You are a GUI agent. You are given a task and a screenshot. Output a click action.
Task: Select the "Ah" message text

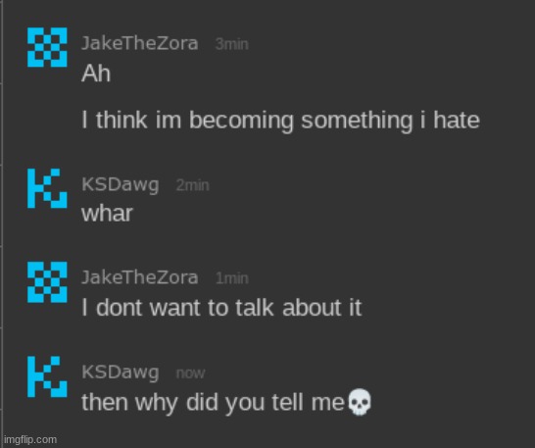(x=96, y=74)
